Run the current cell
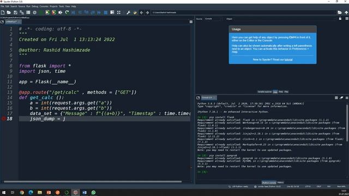Image resolution: width=349 pixels, height=196 pixels. point(47,13)
